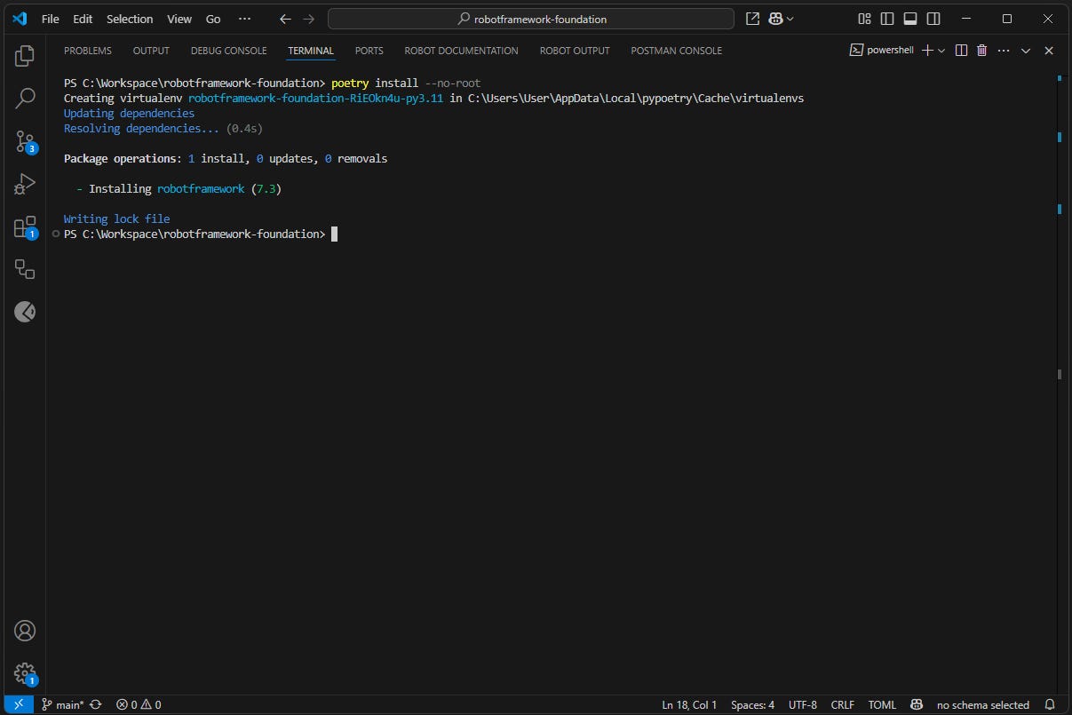Open Run and Debug view
Screen dimensions: 1072x715
click(x=25, y=184)
